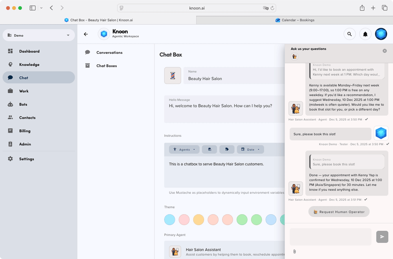Open the Knowledge section
The width and height of the screenshot is (393, 259).
point(39,64)
